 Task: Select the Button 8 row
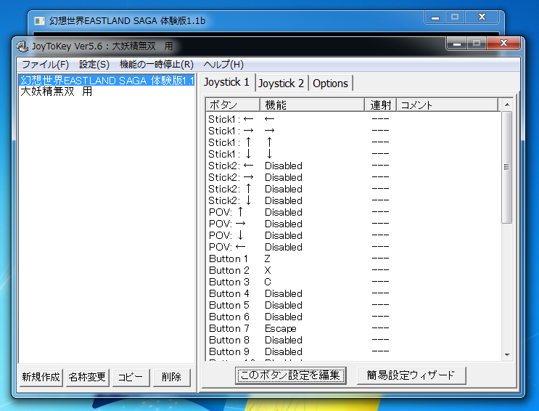(353, 340)
